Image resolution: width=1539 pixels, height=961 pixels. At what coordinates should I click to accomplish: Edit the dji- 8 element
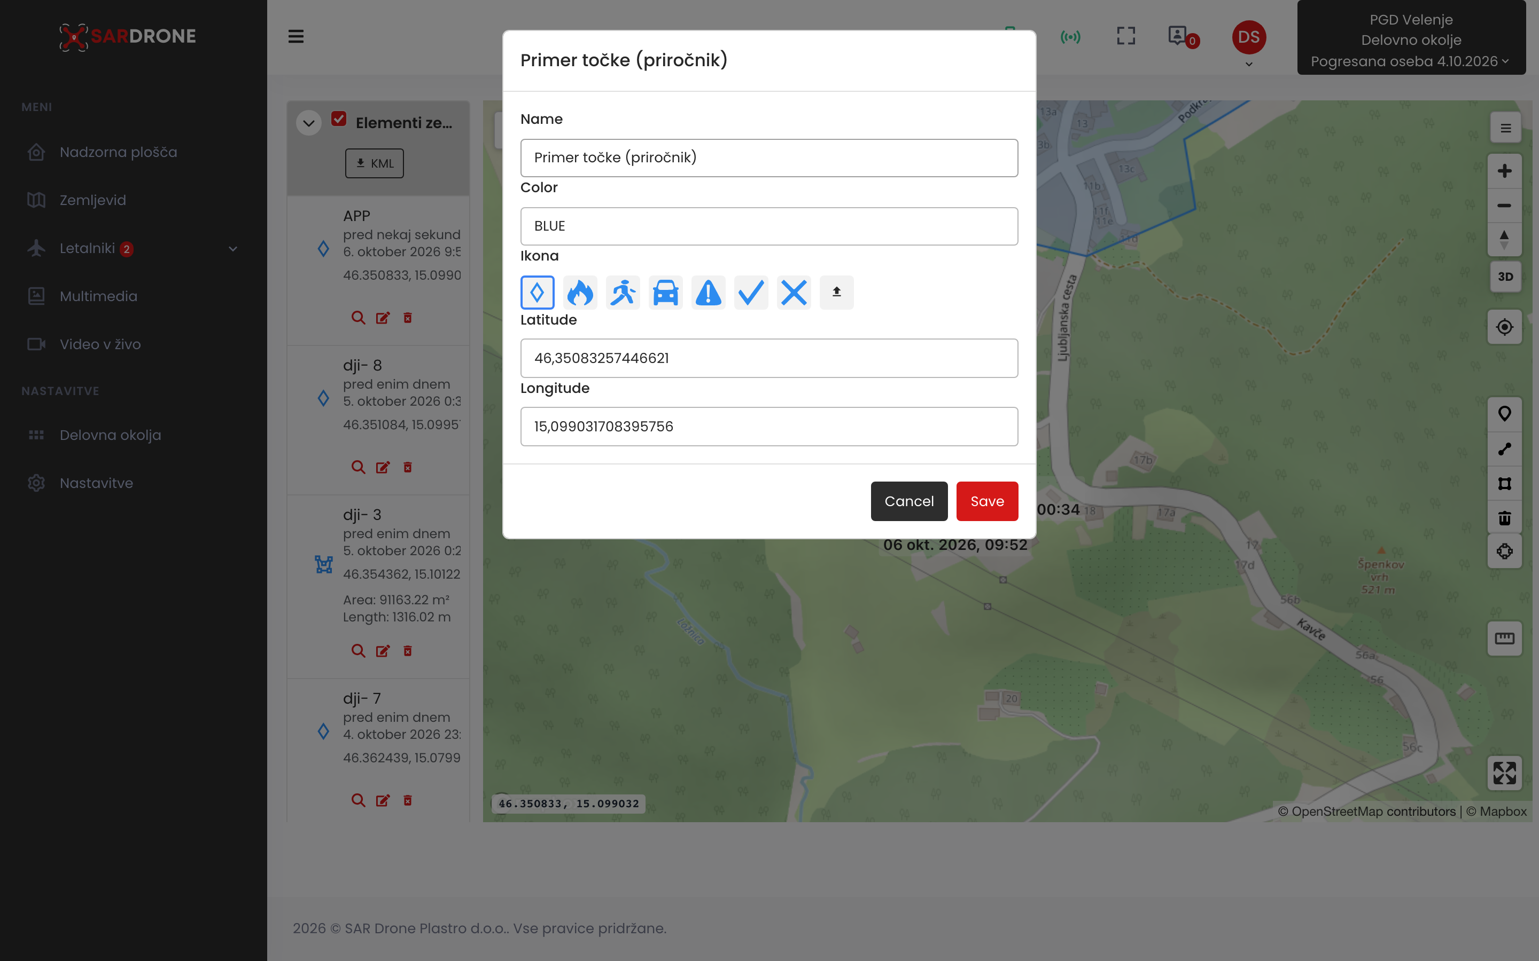[x=383, y=467]
